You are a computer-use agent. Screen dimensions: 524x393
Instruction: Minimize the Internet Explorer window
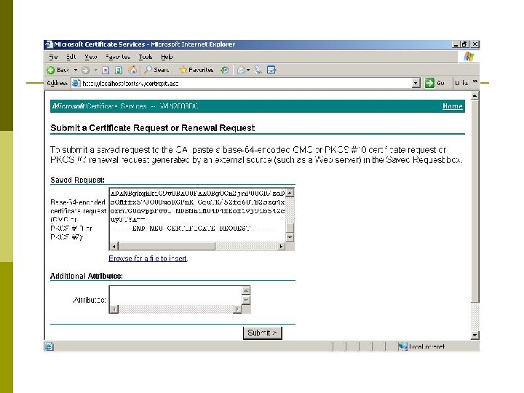coord(455,44)
